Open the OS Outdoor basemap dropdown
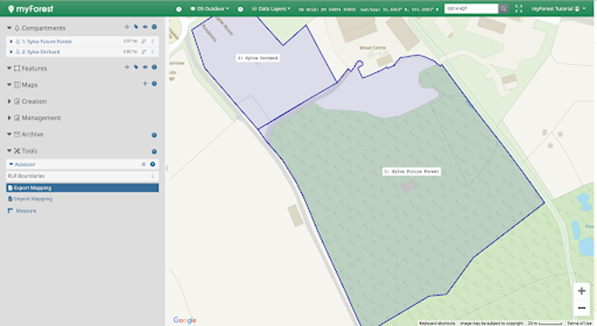The width and height of the screenshot is (597, 326). click(x=209, y=9)
